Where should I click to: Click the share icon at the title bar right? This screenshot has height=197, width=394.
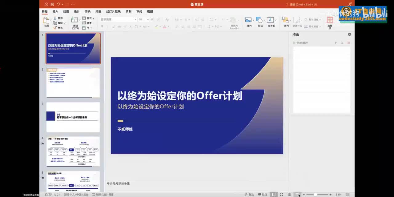350,4
